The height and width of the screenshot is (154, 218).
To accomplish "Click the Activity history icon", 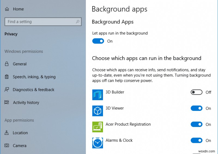I will pyautogui.click(x=7, y=102).
